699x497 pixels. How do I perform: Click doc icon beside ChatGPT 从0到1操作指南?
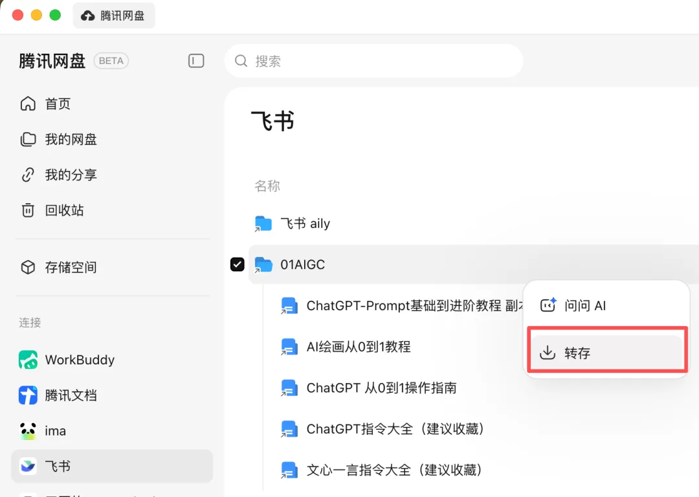(289, 388)
